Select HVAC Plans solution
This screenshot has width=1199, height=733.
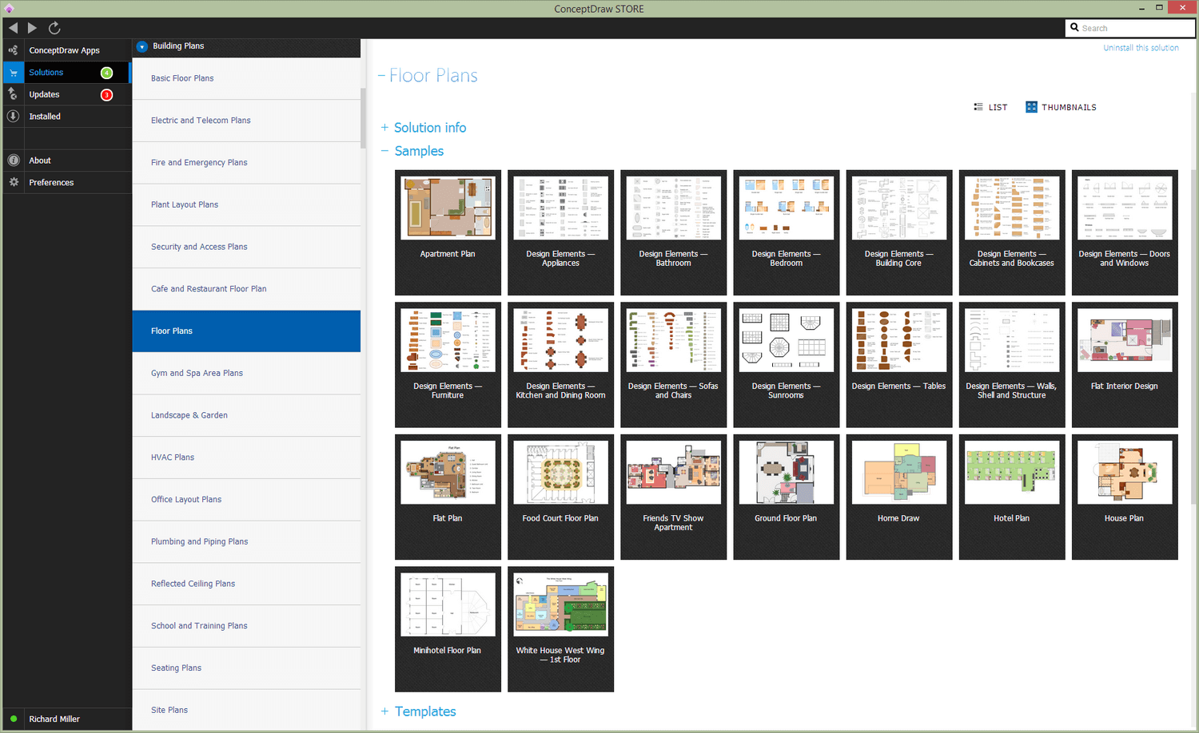[246, 458]
